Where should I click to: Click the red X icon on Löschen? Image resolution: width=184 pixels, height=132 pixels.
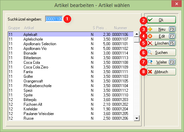point(150,43)
